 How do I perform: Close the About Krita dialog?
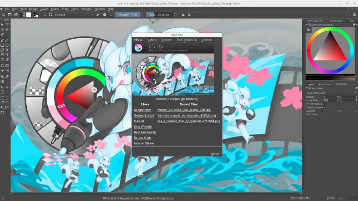[215, 154]
